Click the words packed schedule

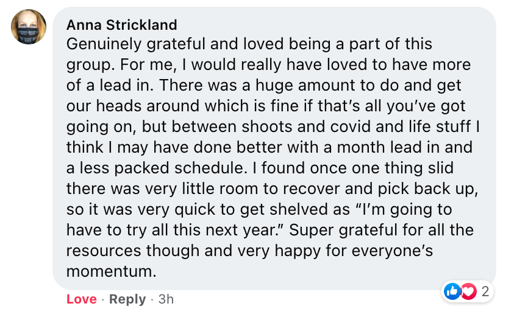click(x=179, y=168)
